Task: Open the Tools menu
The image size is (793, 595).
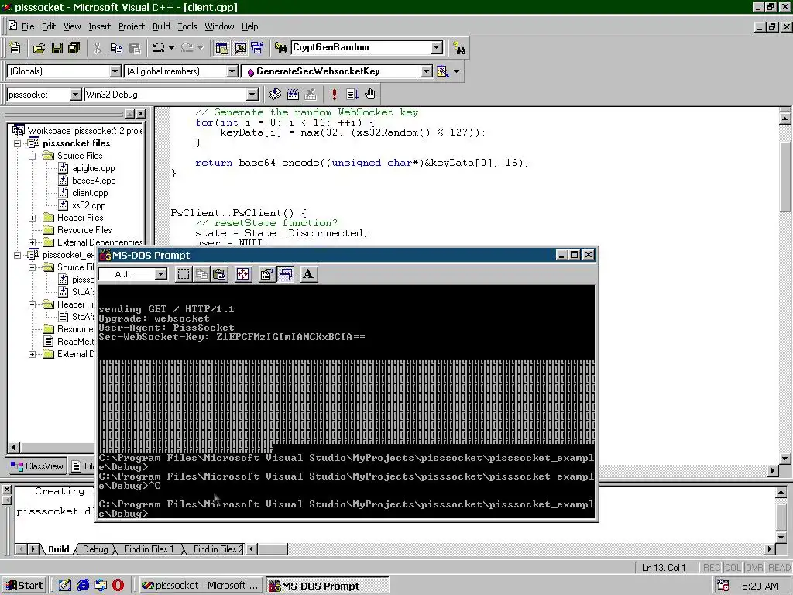Action: point(187,26)
